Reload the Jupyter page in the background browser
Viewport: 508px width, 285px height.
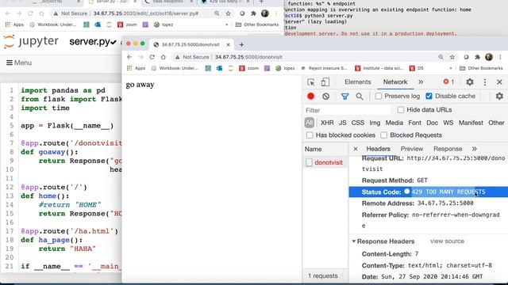coord(30,13)
